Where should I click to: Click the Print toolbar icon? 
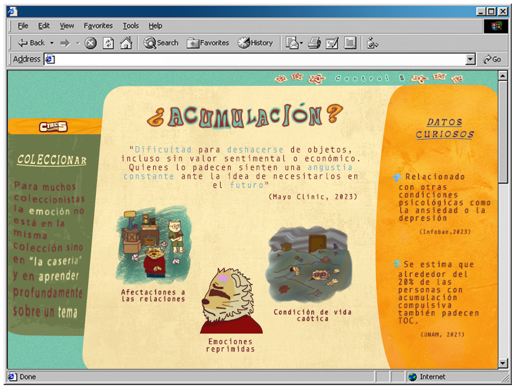pos(314,43)
